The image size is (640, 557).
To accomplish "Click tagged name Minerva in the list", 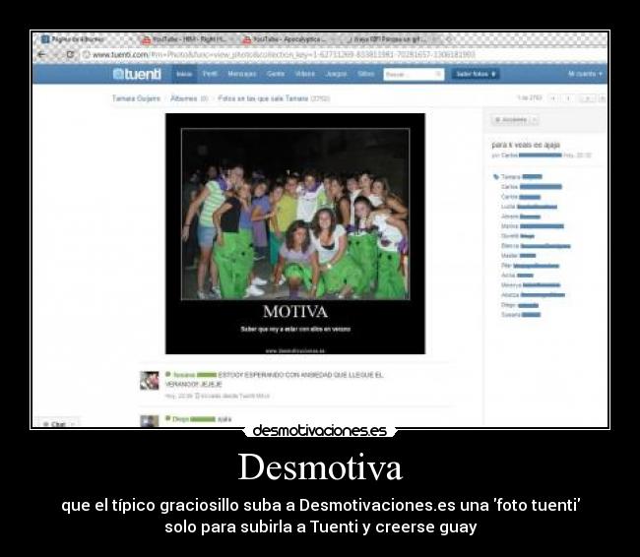I will pyautogui.click(x=511, y=284).
